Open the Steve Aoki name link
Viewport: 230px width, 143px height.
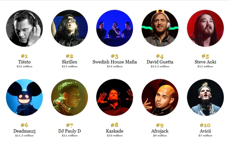(205, 62)
